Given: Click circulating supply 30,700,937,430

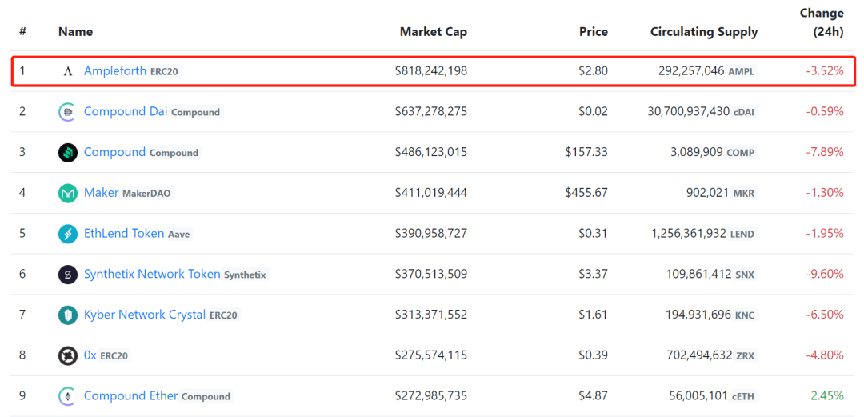Looking at the screenshot, I should 688,111.
